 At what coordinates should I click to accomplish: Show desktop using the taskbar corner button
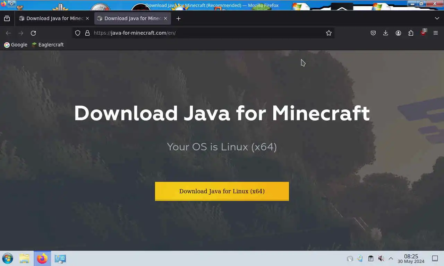[x=435, y=258]
